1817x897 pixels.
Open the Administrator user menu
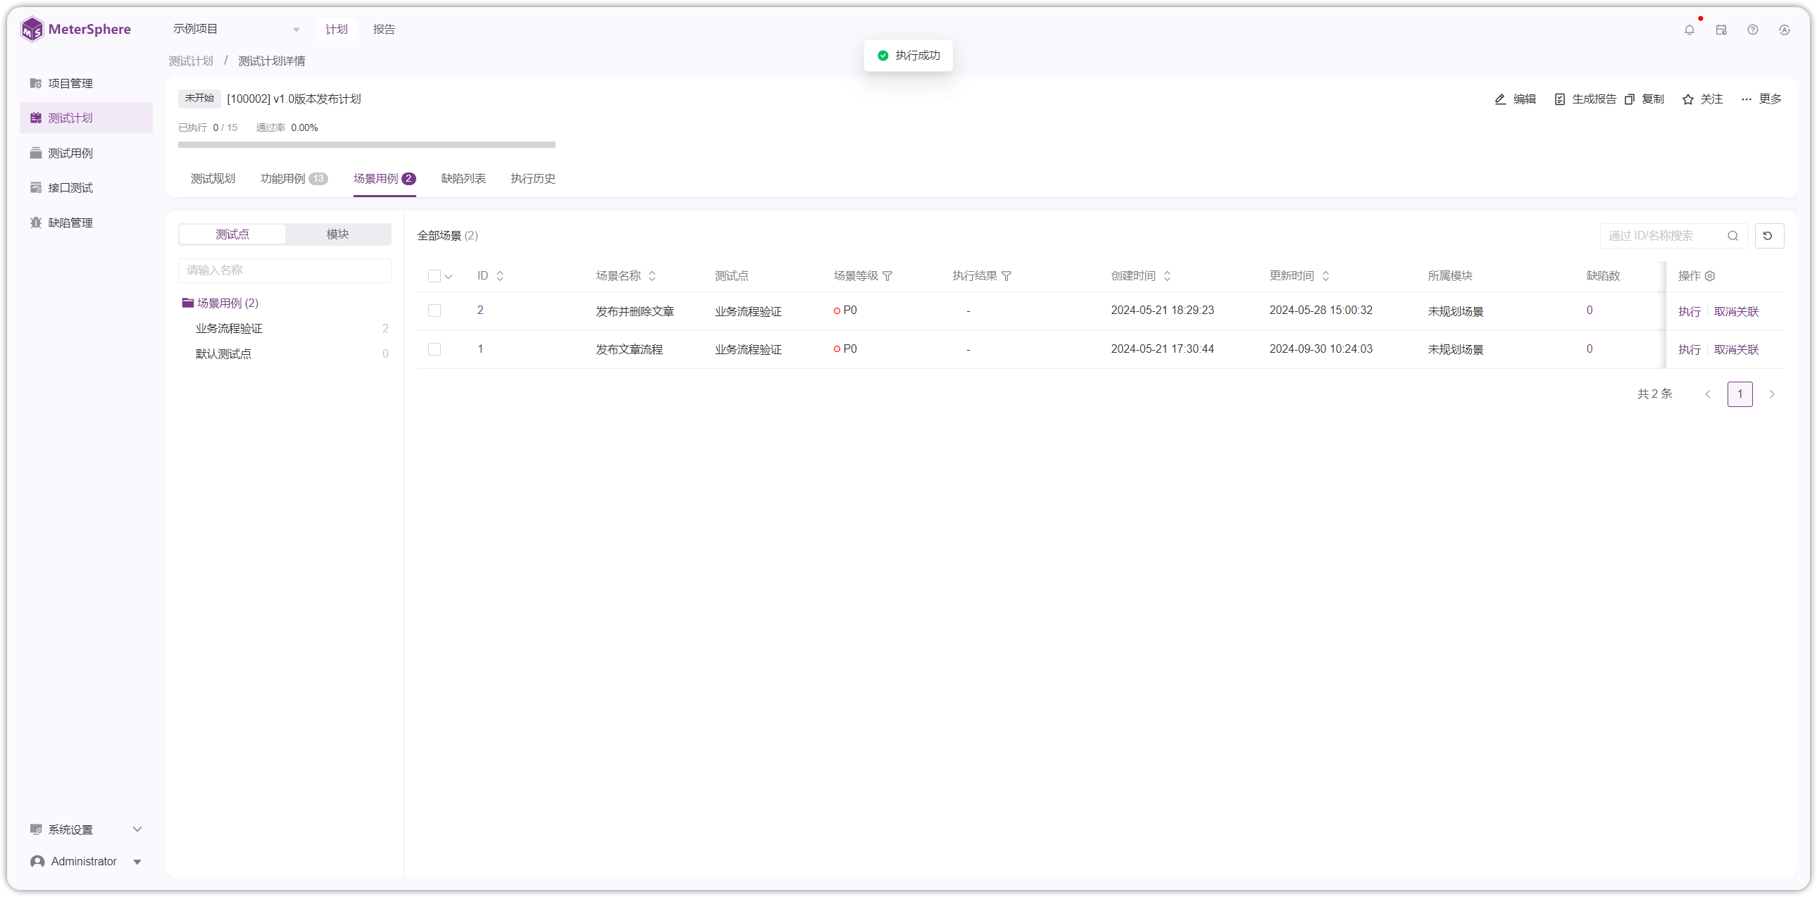(x=86, y=861)
